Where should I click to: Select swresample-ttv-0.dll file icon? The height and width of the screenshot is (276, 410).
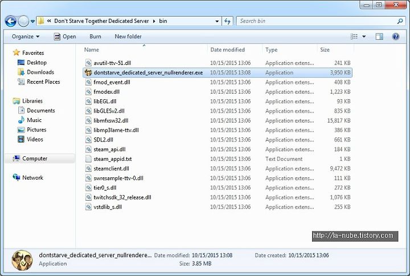point(88,178)
